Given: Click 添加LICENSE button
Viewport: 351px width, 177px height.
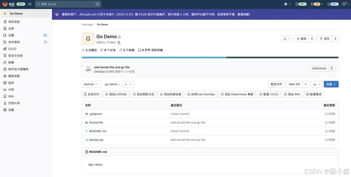Looking at the screenshot, I should click(116, 94).
